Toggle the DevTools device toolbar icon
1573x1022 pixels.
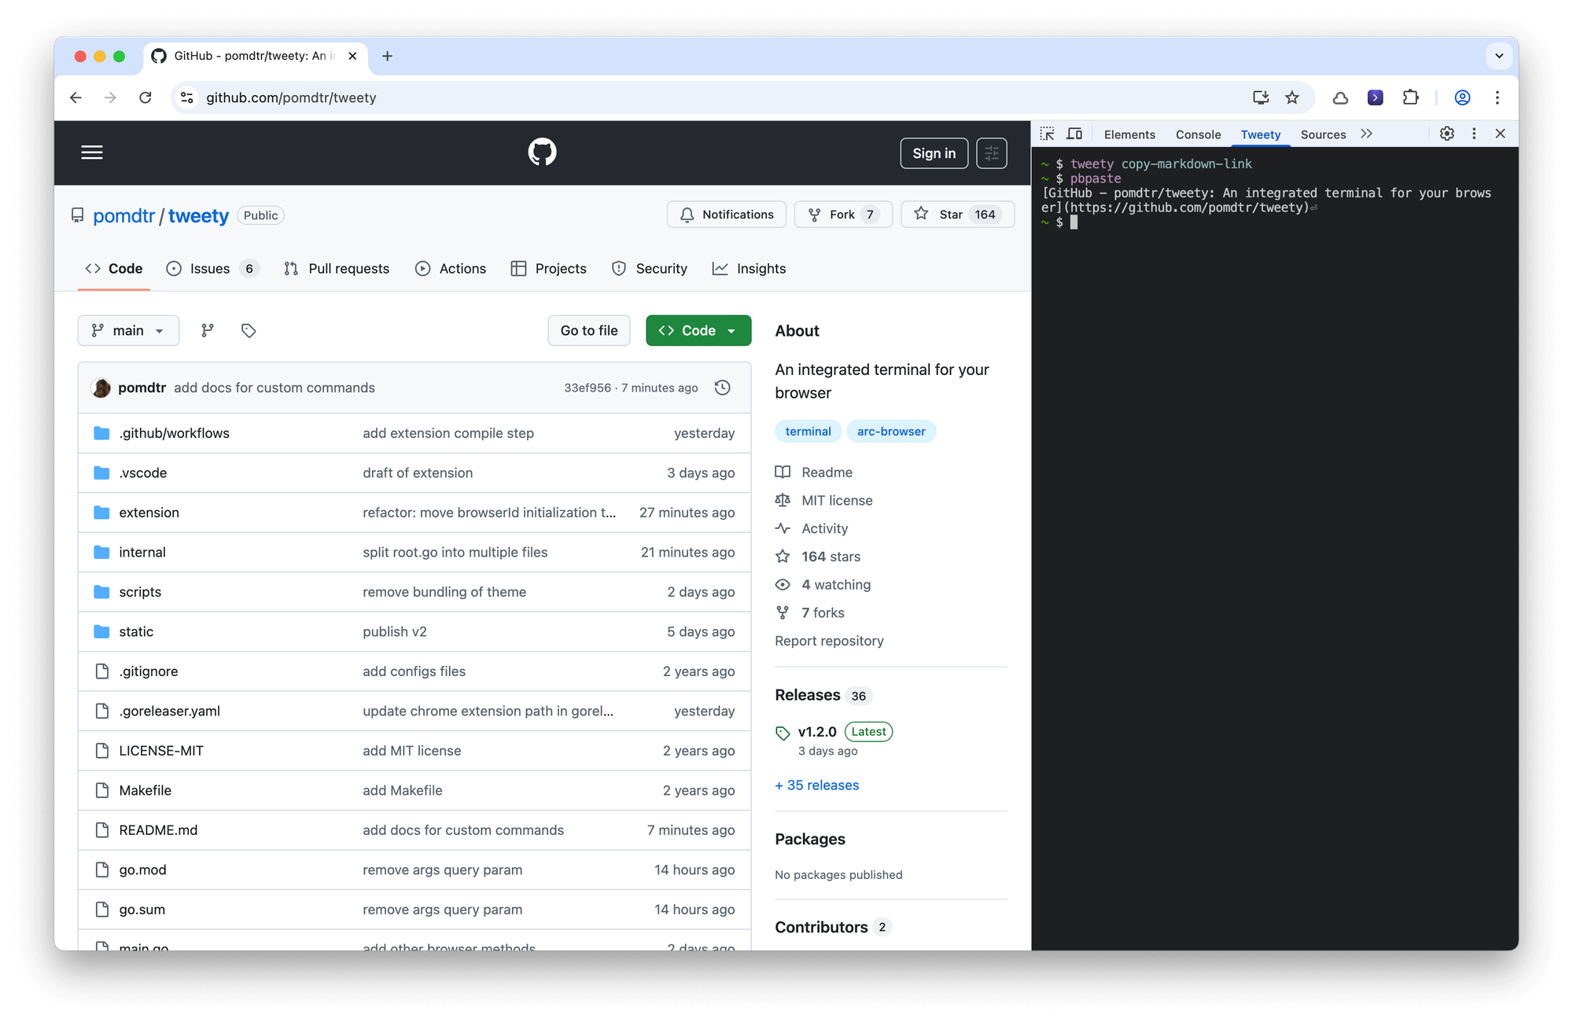point(1074,134)
